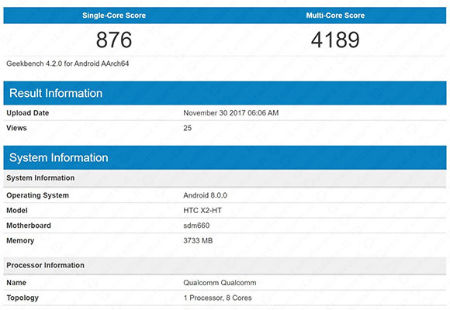Click the gray System Information subheading row

[x=225, y=178]
